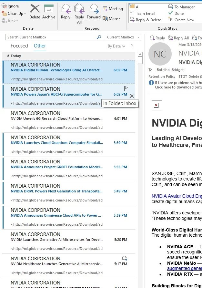Click the message list scrollbar thumb
This screenshot has width=202, height=288.
click(140, 60)
